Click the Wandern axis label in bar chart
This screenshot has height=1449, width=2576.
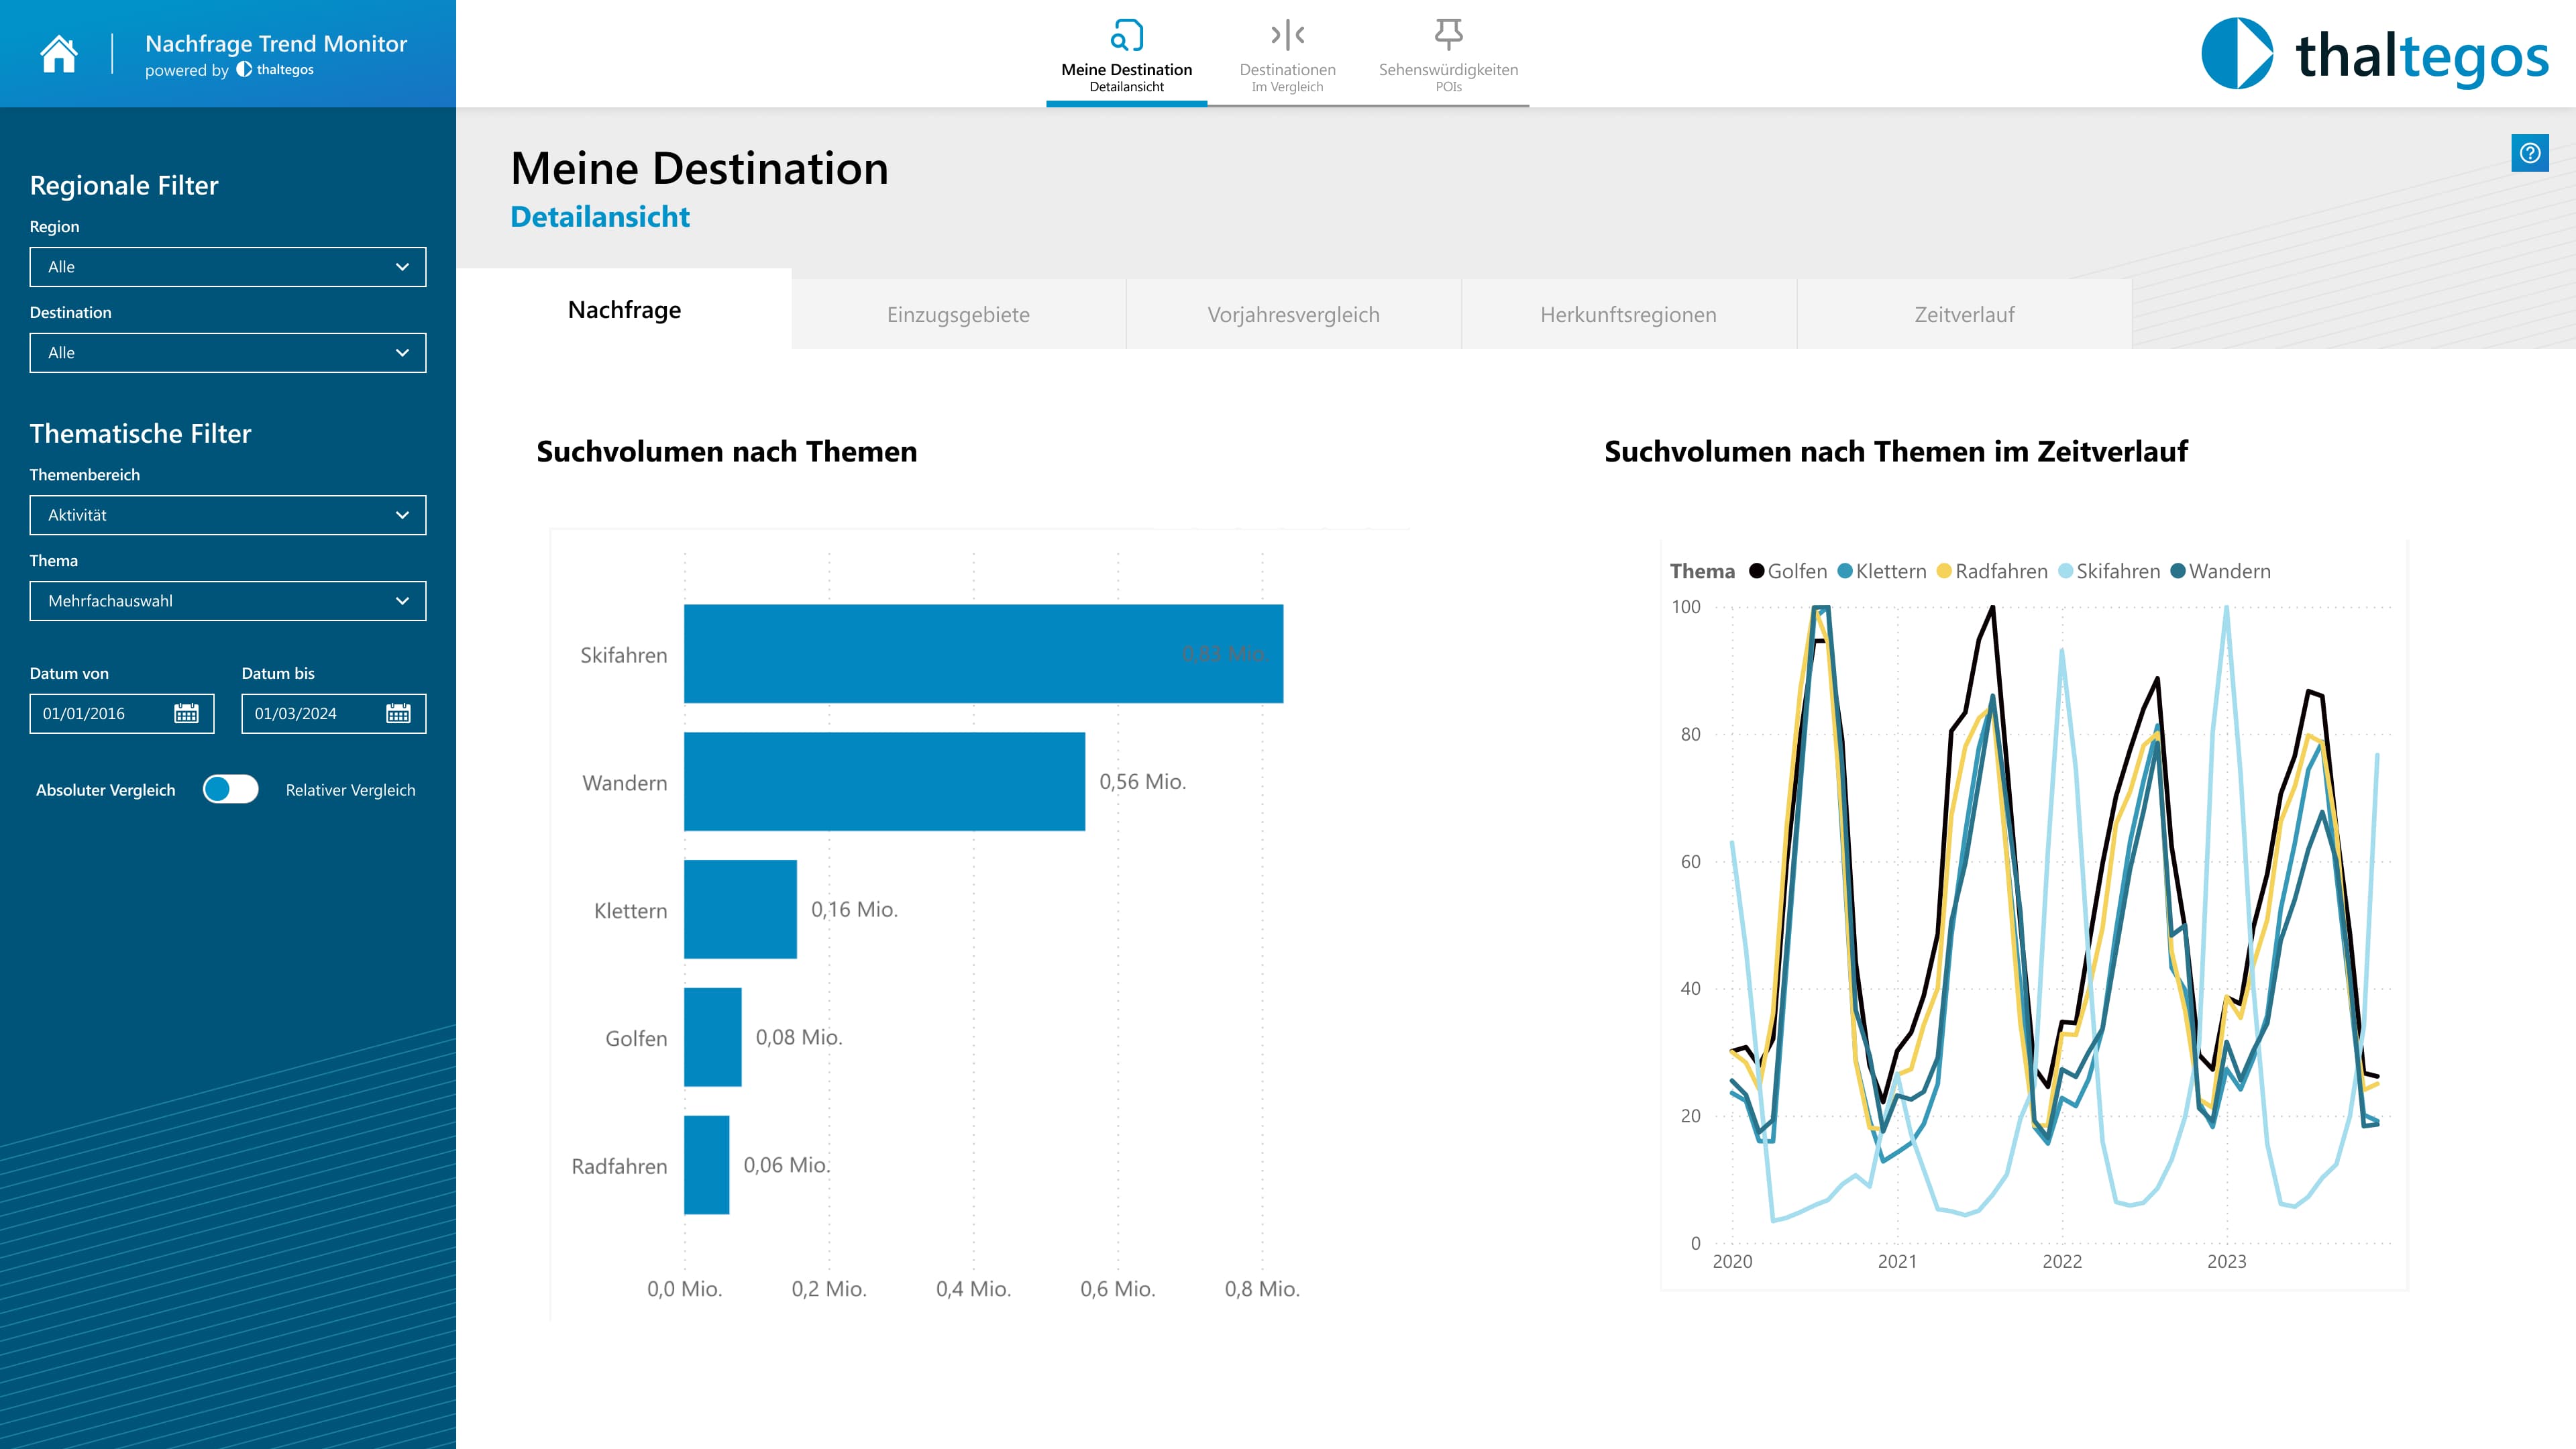click(x=625, y=783)
